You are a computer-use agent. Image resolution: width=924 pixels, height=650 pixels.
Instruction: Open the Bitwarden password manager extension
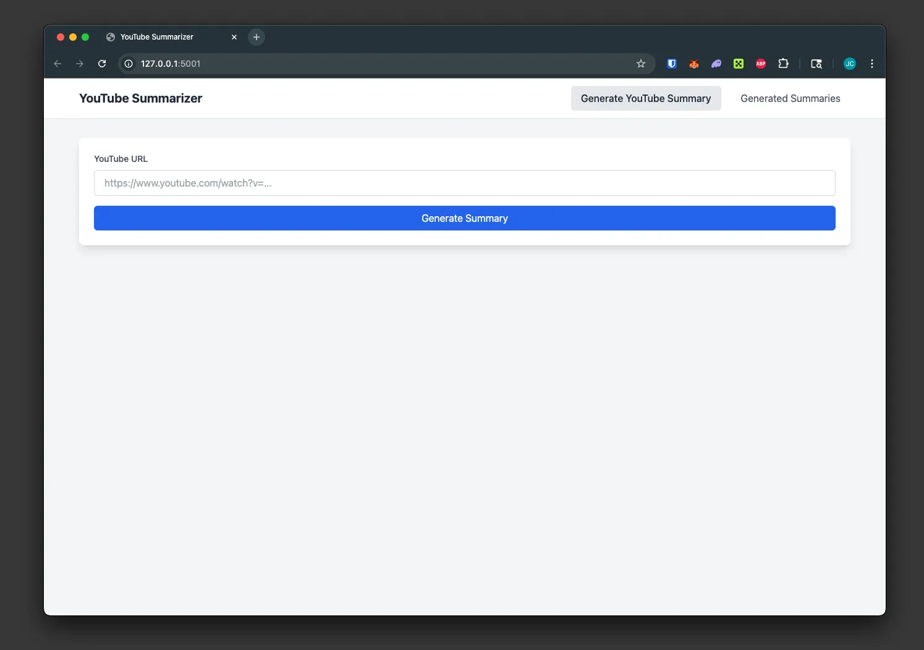click(x=671, y=64)
